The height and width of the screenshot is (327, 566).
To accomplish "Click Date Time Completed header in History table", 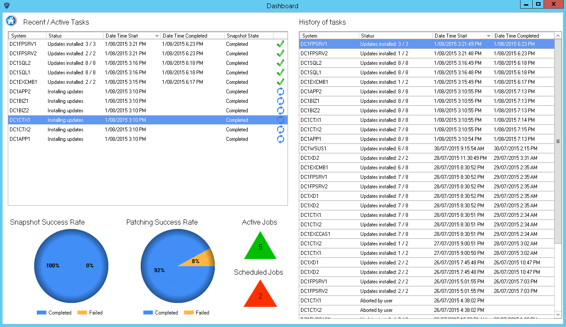I will [x=523, y=36].
